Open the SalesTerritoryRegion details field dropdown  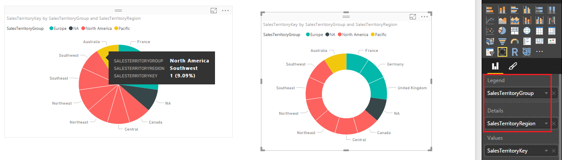pyautogui.click(x=547, y=124)
